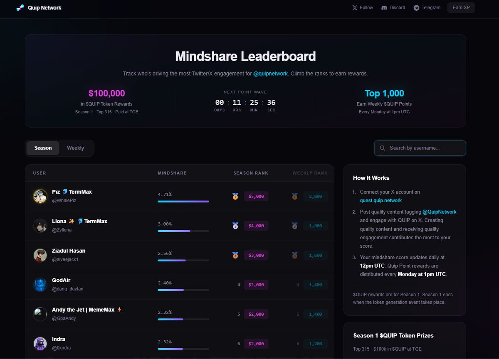Click the silver medal next to $4,000

(235, 226)
